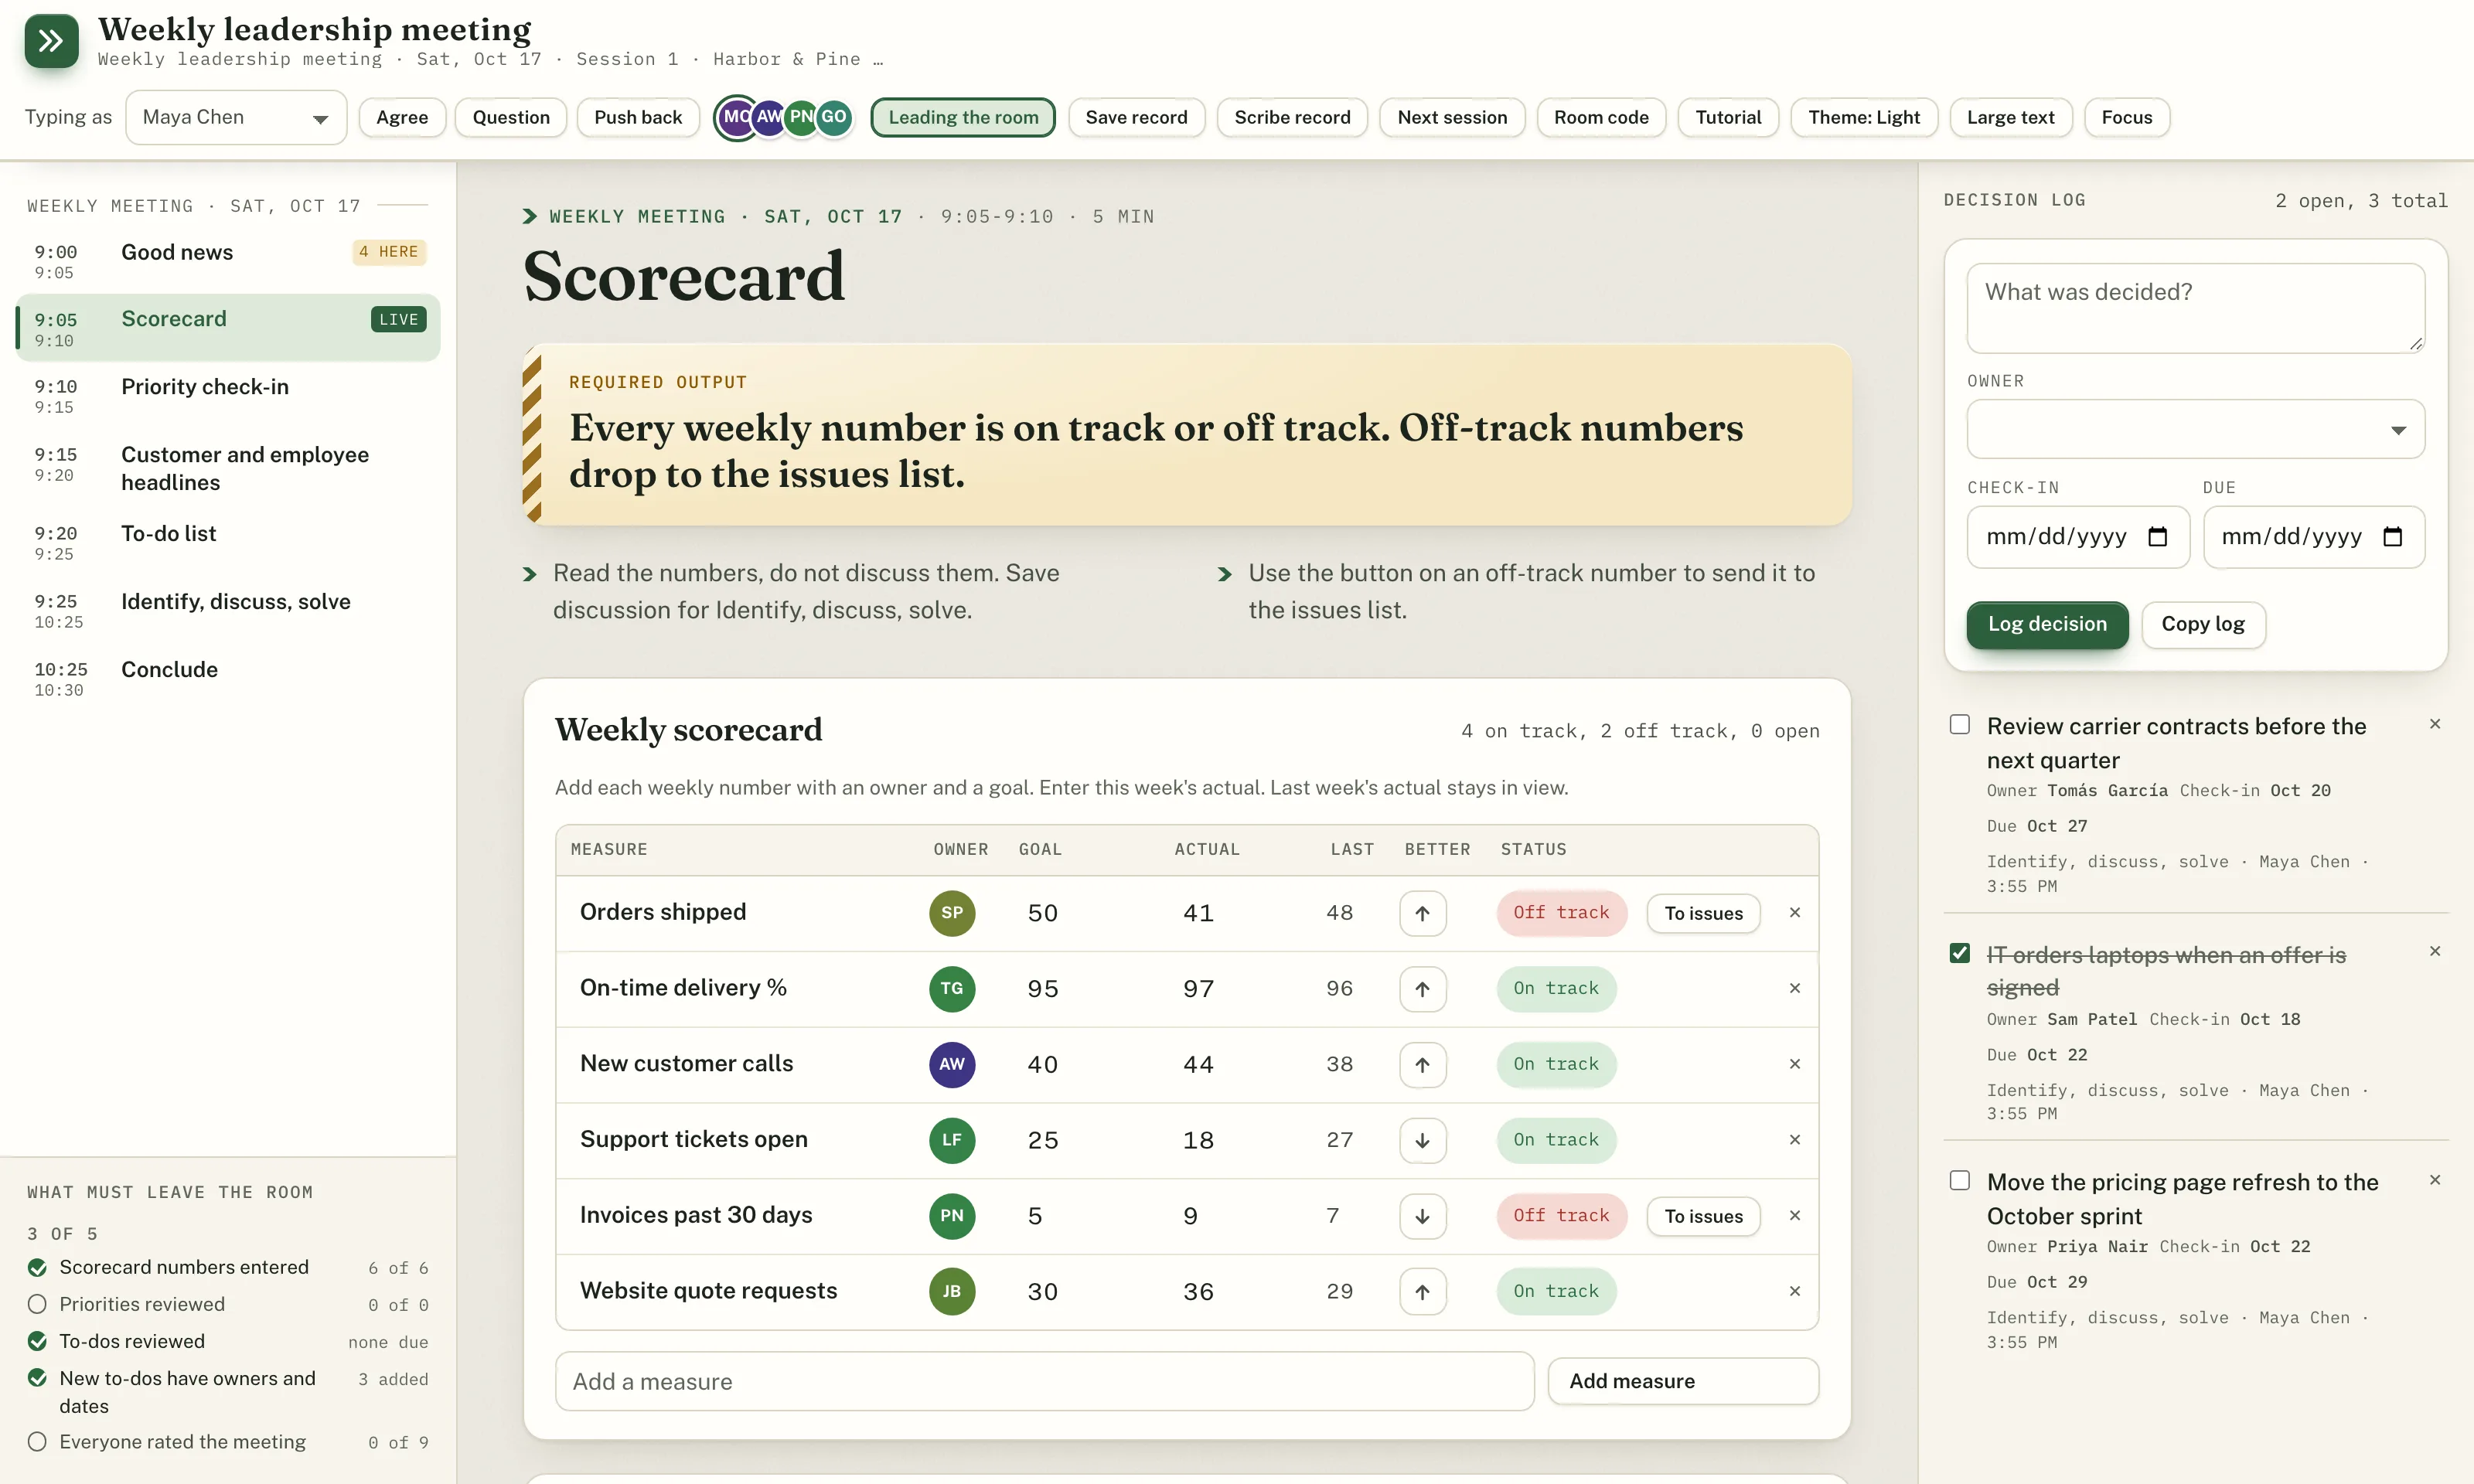Image resolution: width=2474 pixels, height=1484 pixels.
Task: Open the decision Owner dropdown
Action: [x=2195, y=429]
